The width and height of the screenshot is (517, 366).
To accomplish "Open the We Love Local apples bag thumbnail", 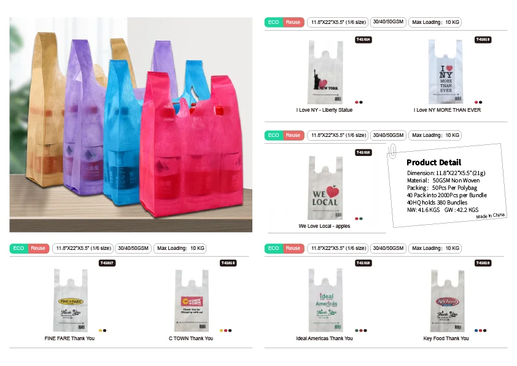I will point(326,187).
